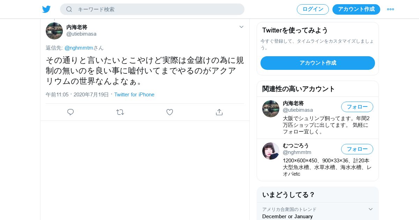Viewport: 419px width, 220px height.
Task: Expand the trend options chevron under いまどうしてる？
Action: point(371,209)
